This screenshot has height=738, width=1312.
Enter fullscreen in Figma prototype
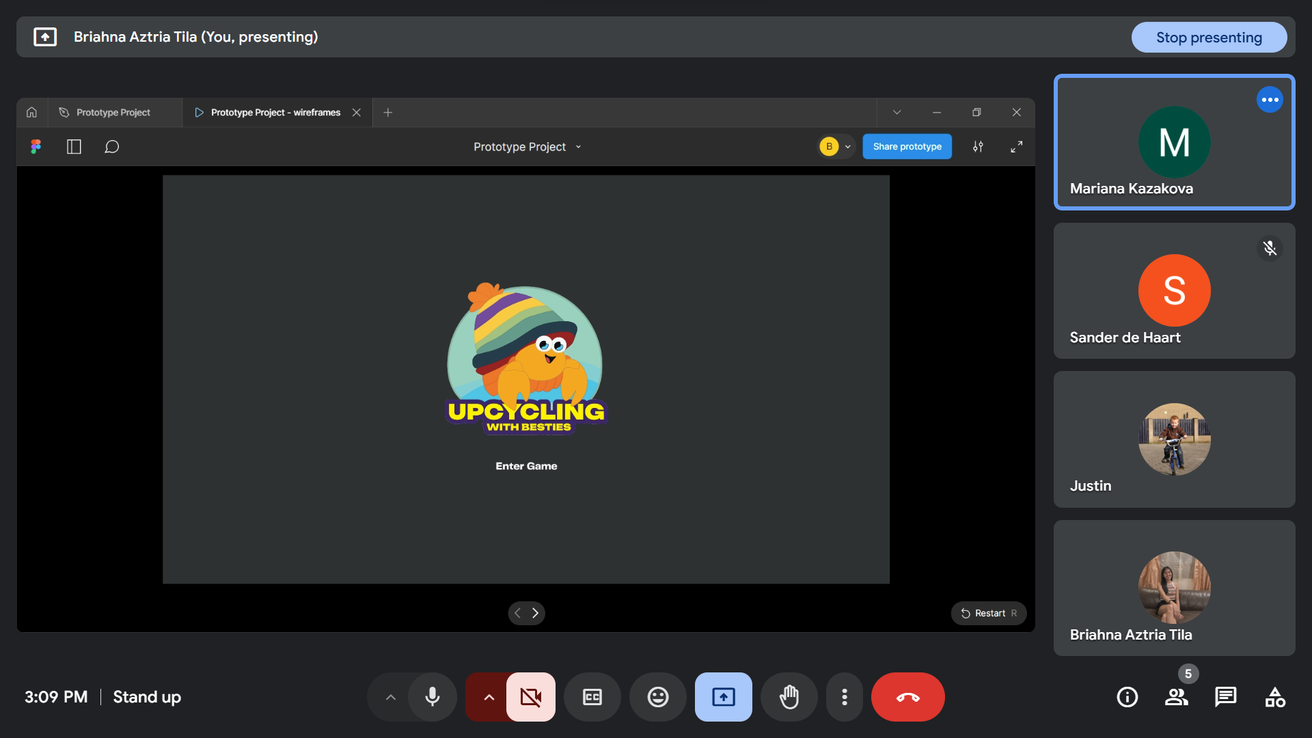[x=1016, y=147]
